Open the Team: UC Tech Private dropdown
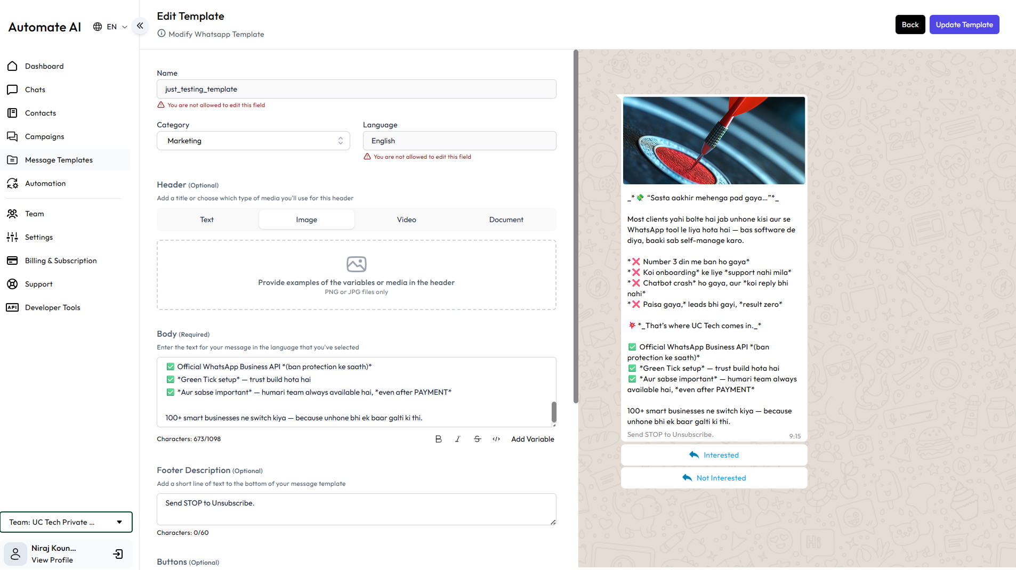 pos(66,522)
